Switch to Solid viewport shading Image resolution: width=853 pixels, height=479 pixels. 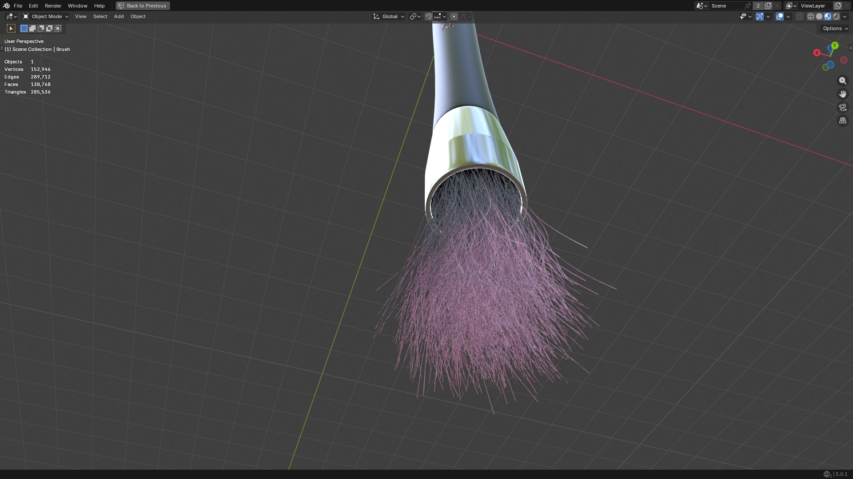(x=819, y=16)
